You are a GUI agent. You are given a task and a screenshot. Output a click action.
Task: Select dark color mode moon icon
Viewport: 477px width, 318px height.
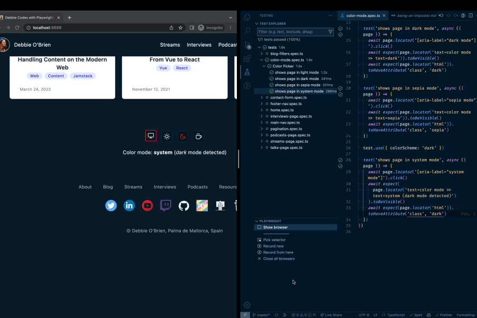182,136
